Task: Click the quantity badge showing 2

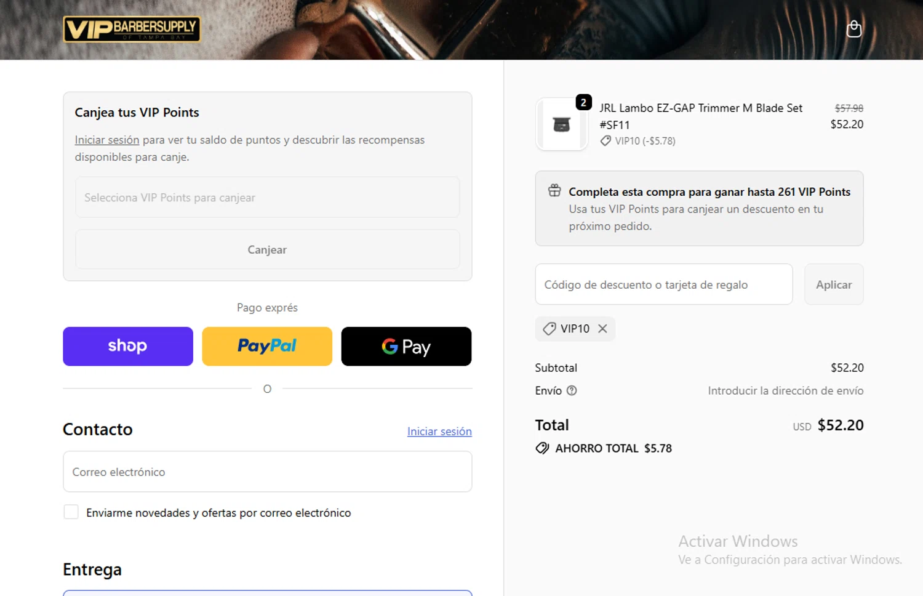Action: [583, 102]
